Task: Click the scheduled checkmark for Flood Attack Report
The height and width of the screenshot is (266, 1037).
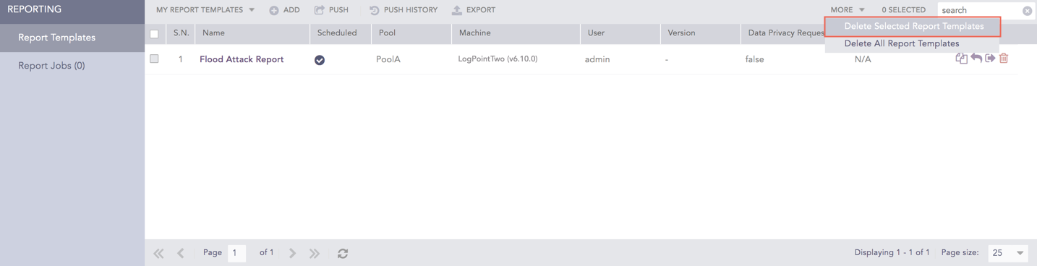Action: click(320, 60)
